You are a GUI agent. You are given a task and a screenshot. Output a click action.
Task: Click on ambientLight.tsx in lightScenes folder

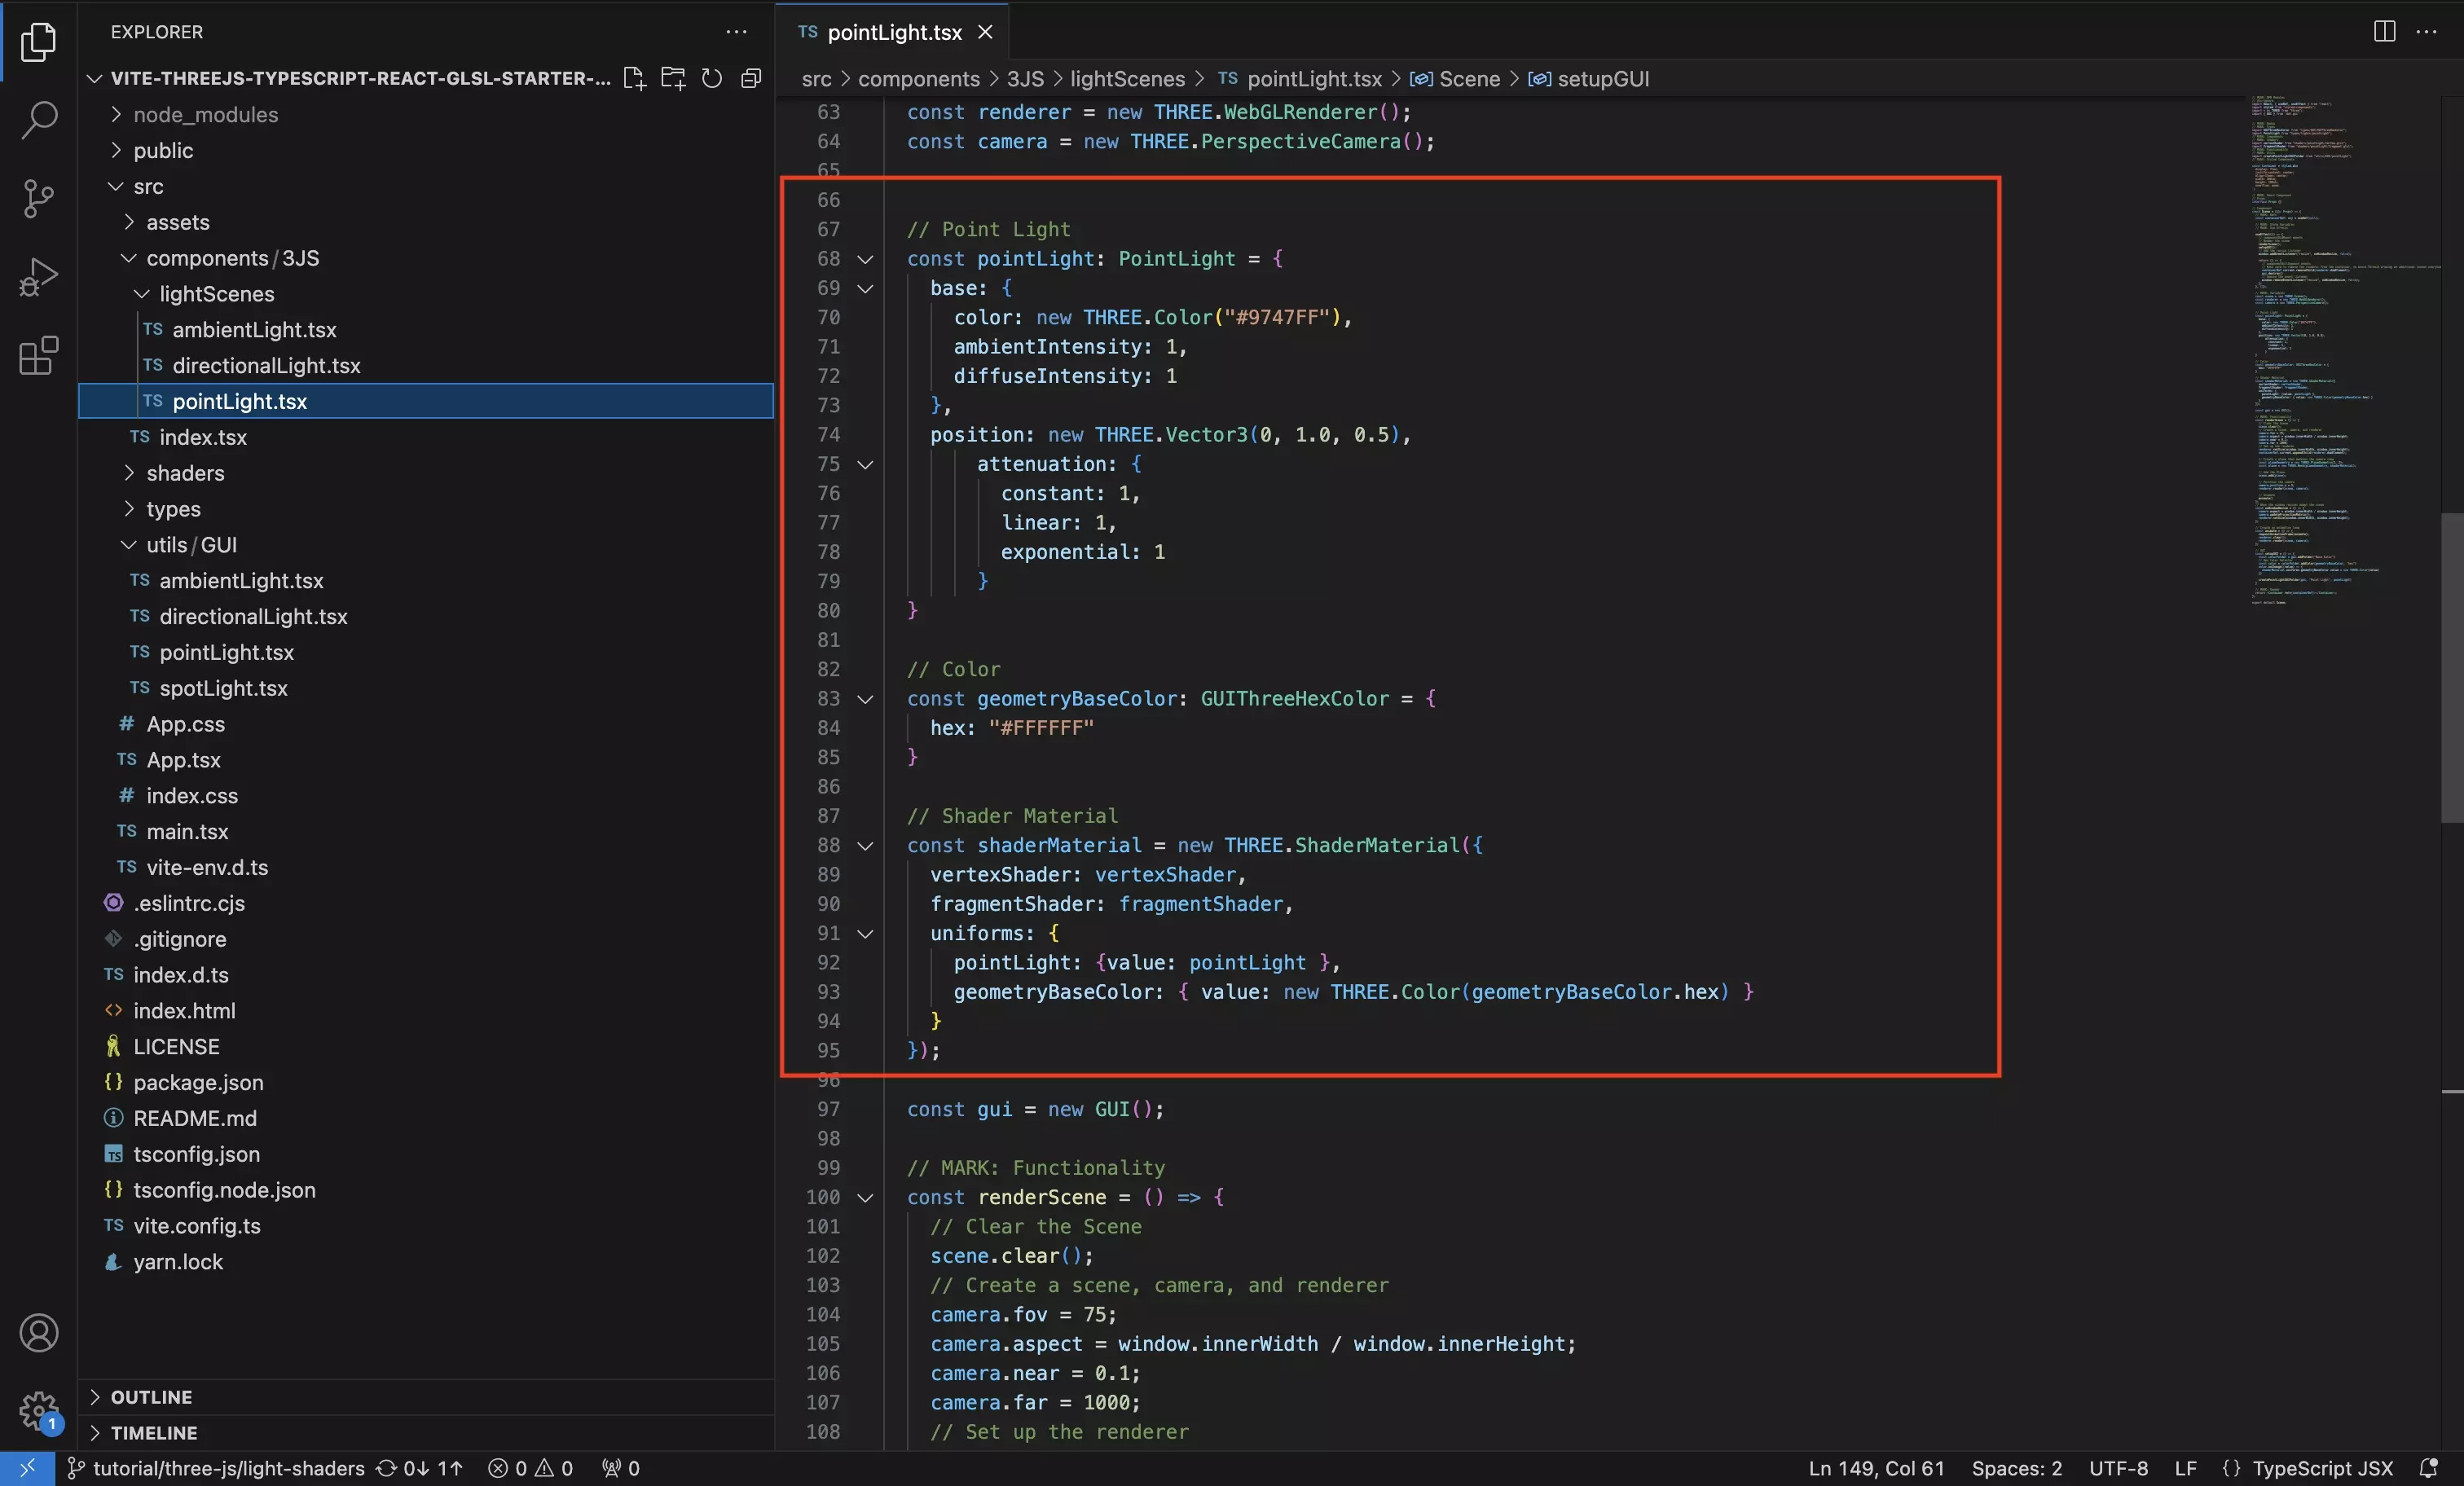[255, 329]
